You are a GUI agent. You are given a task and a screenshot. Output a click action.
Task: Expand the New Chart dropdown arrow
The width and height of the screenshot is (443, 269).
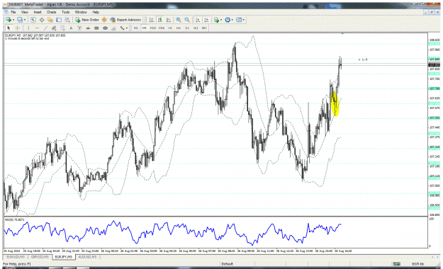[x=13, y=20]
